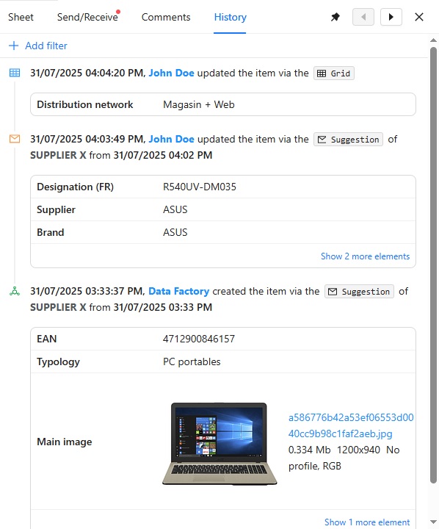Open John Doe user link in first entry

tap(171, 73)
